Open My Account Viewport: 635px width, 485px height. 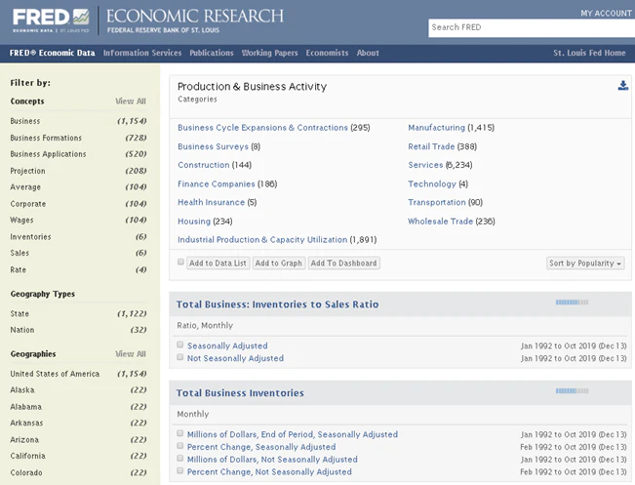606,14
